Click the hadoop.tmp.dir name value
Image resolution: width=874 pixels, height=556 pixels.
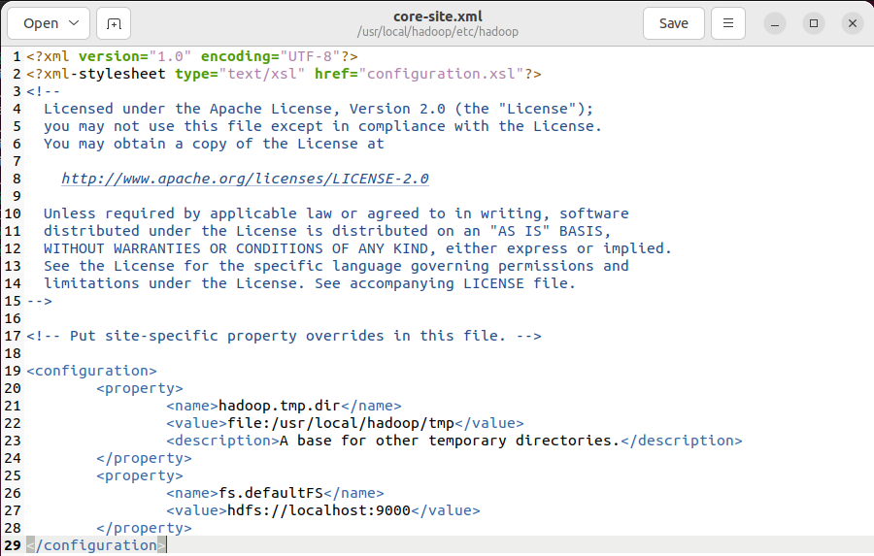[x=280, y=406]
